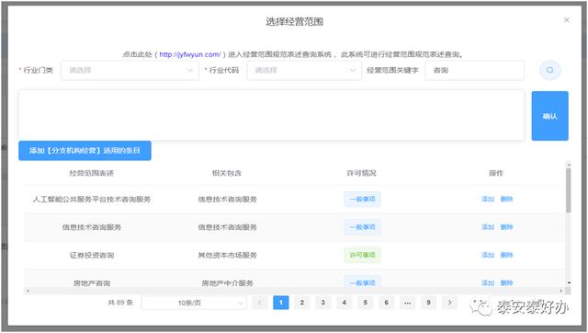Go to page 2
588x333 pixels.
[x=302, y=303]
